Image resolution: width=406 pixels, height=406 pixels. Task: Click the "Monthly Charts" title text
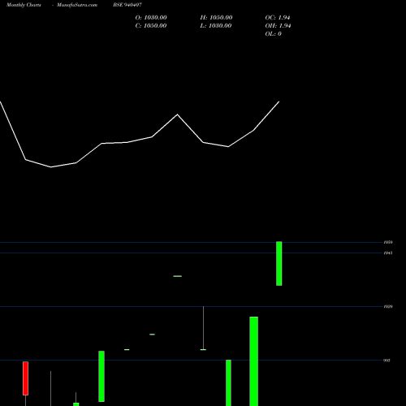[24, 5]
